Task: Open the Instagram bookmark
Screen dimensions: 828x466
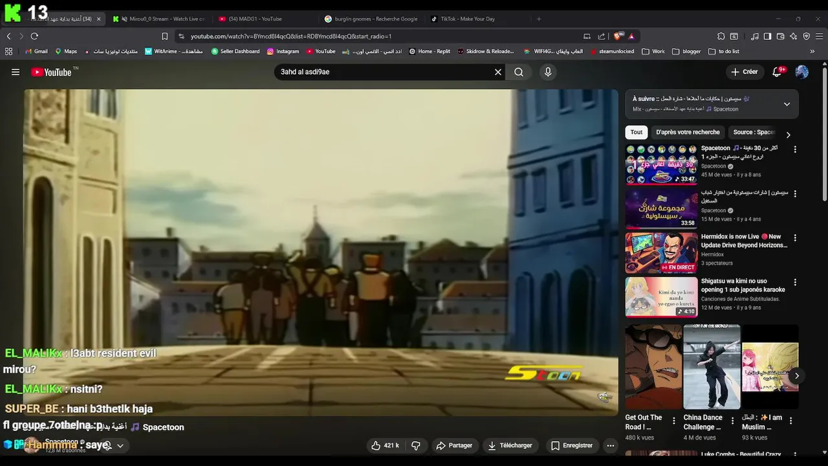Action: point(283,51)
